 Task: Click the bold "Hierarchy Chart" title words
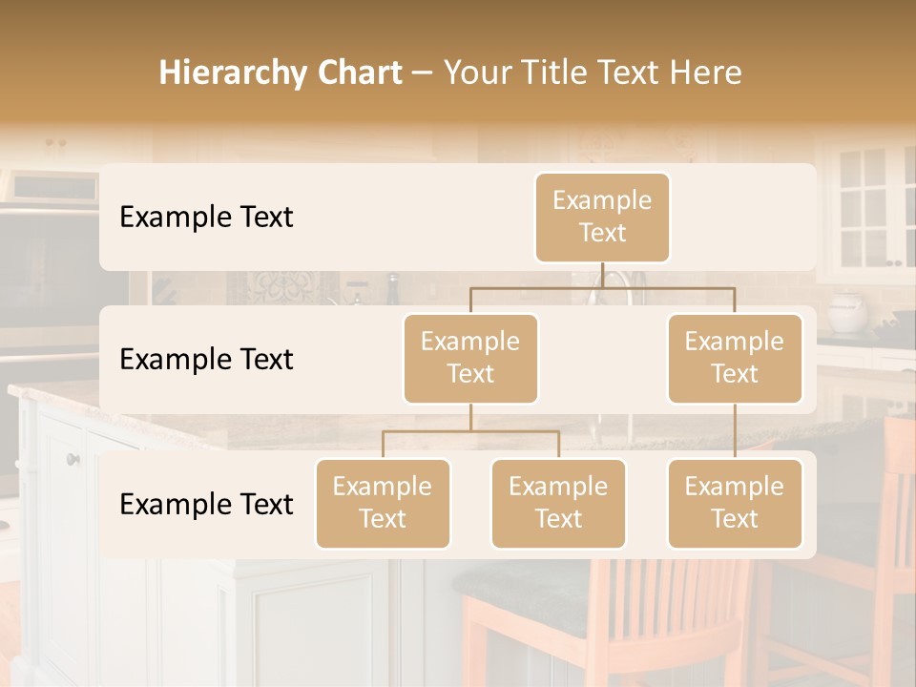pyautogui.click(x=281, y=73)
